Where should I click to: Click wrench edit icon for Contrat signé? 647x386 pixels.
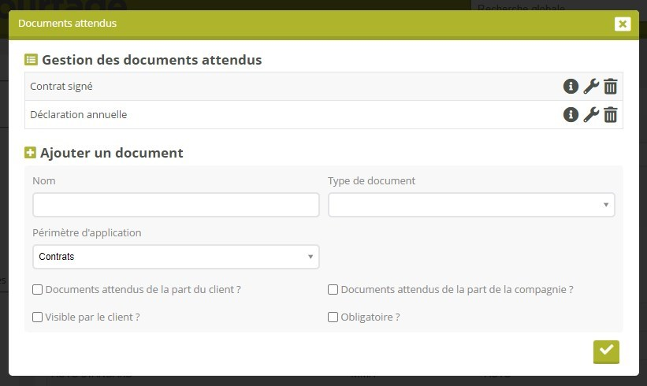tap(591, 87)
